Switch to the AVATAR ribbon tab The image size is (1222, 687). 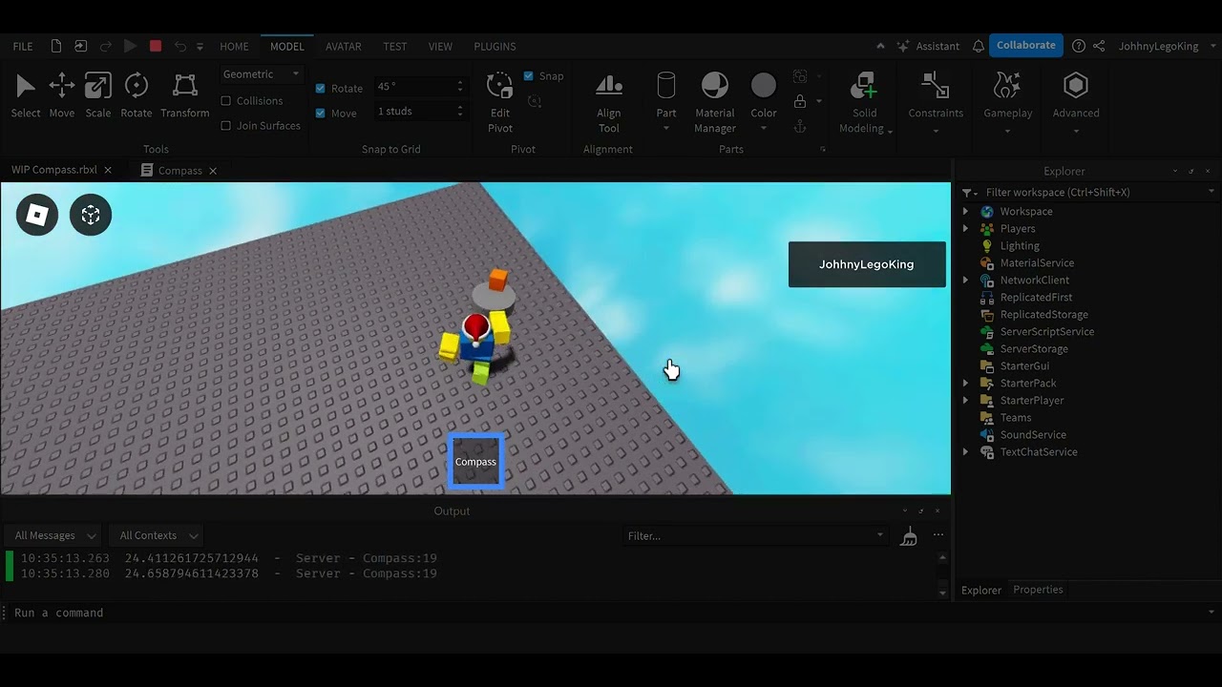pos(343,46)
